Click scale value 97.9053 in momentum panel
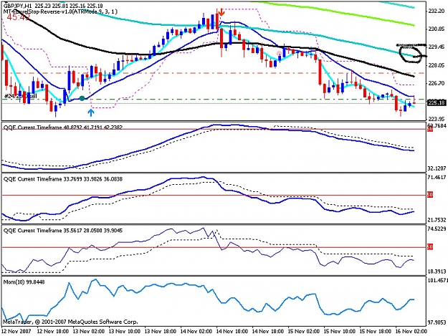Viewport: 448px width, 336px height. tap(437, 322)
